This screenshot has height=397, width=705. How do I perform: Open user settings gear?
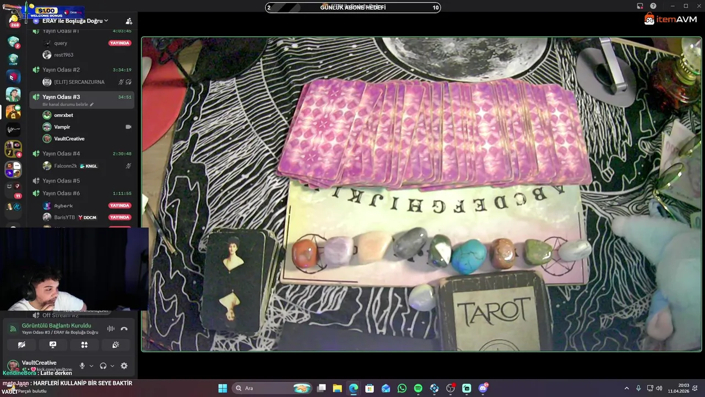(124, 366)
